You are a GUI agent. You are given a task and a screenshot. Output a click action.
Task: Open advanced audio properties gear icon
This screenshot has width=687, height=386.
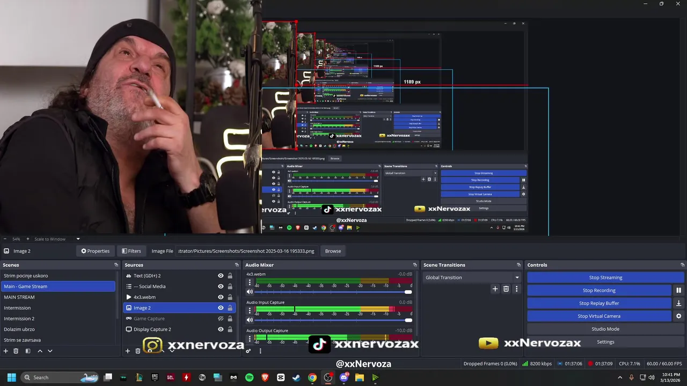coord(249,351)
